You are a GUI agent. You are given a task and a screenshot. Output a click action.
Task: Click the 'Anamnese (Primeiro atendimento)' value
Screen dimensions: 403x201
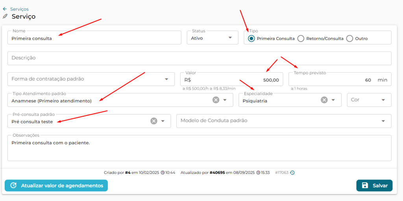pos(52,101)
